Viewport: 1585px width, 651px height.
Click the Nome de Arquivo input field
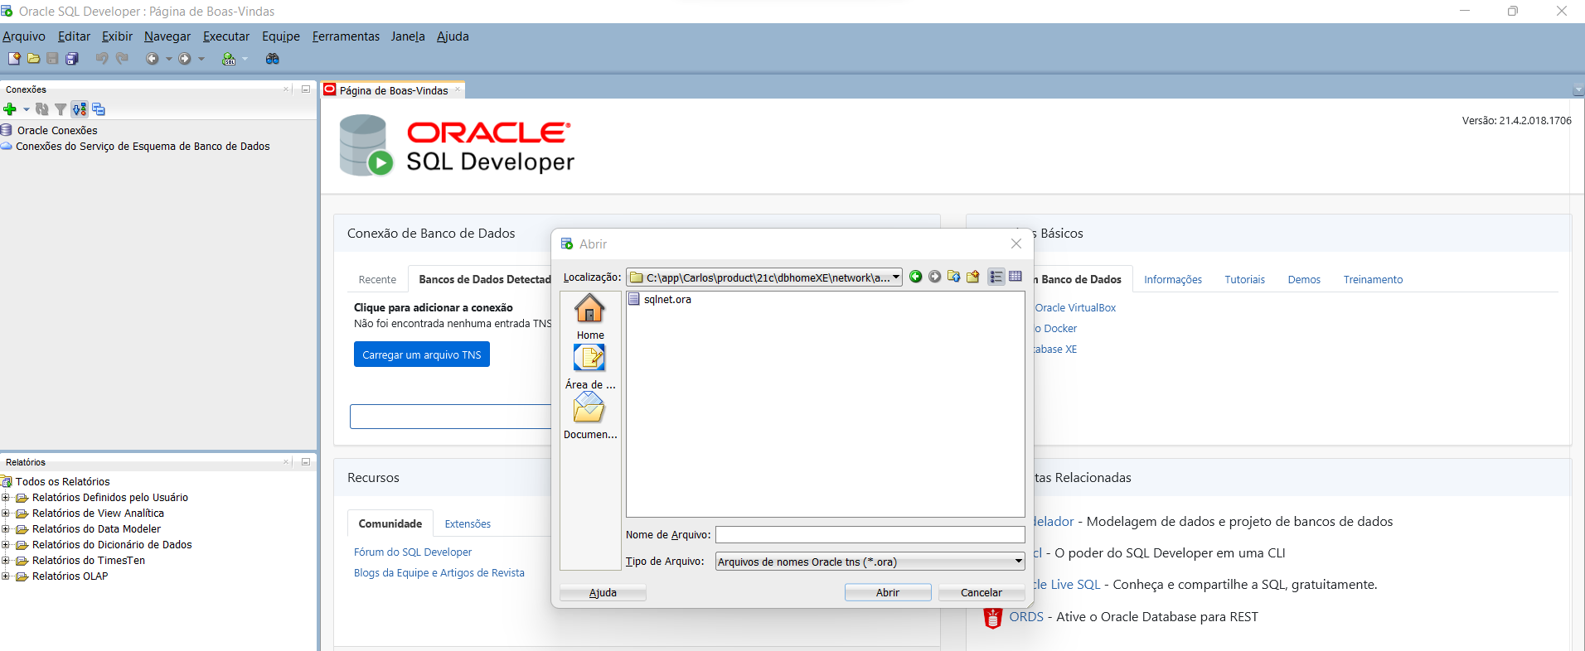click(870, 535)
